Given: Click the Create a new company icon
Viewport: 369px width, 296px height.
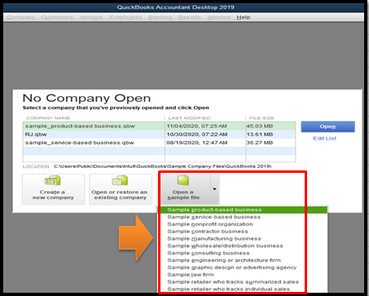Looking at the screenshot, I should pyautogui.click(x=53, y=181).
